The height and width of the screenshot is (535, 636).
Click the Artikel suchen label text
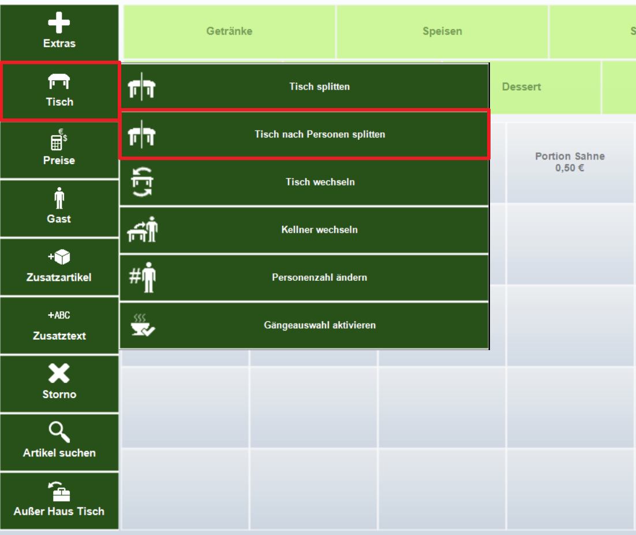pyautogui.click(x=59, y=452)
